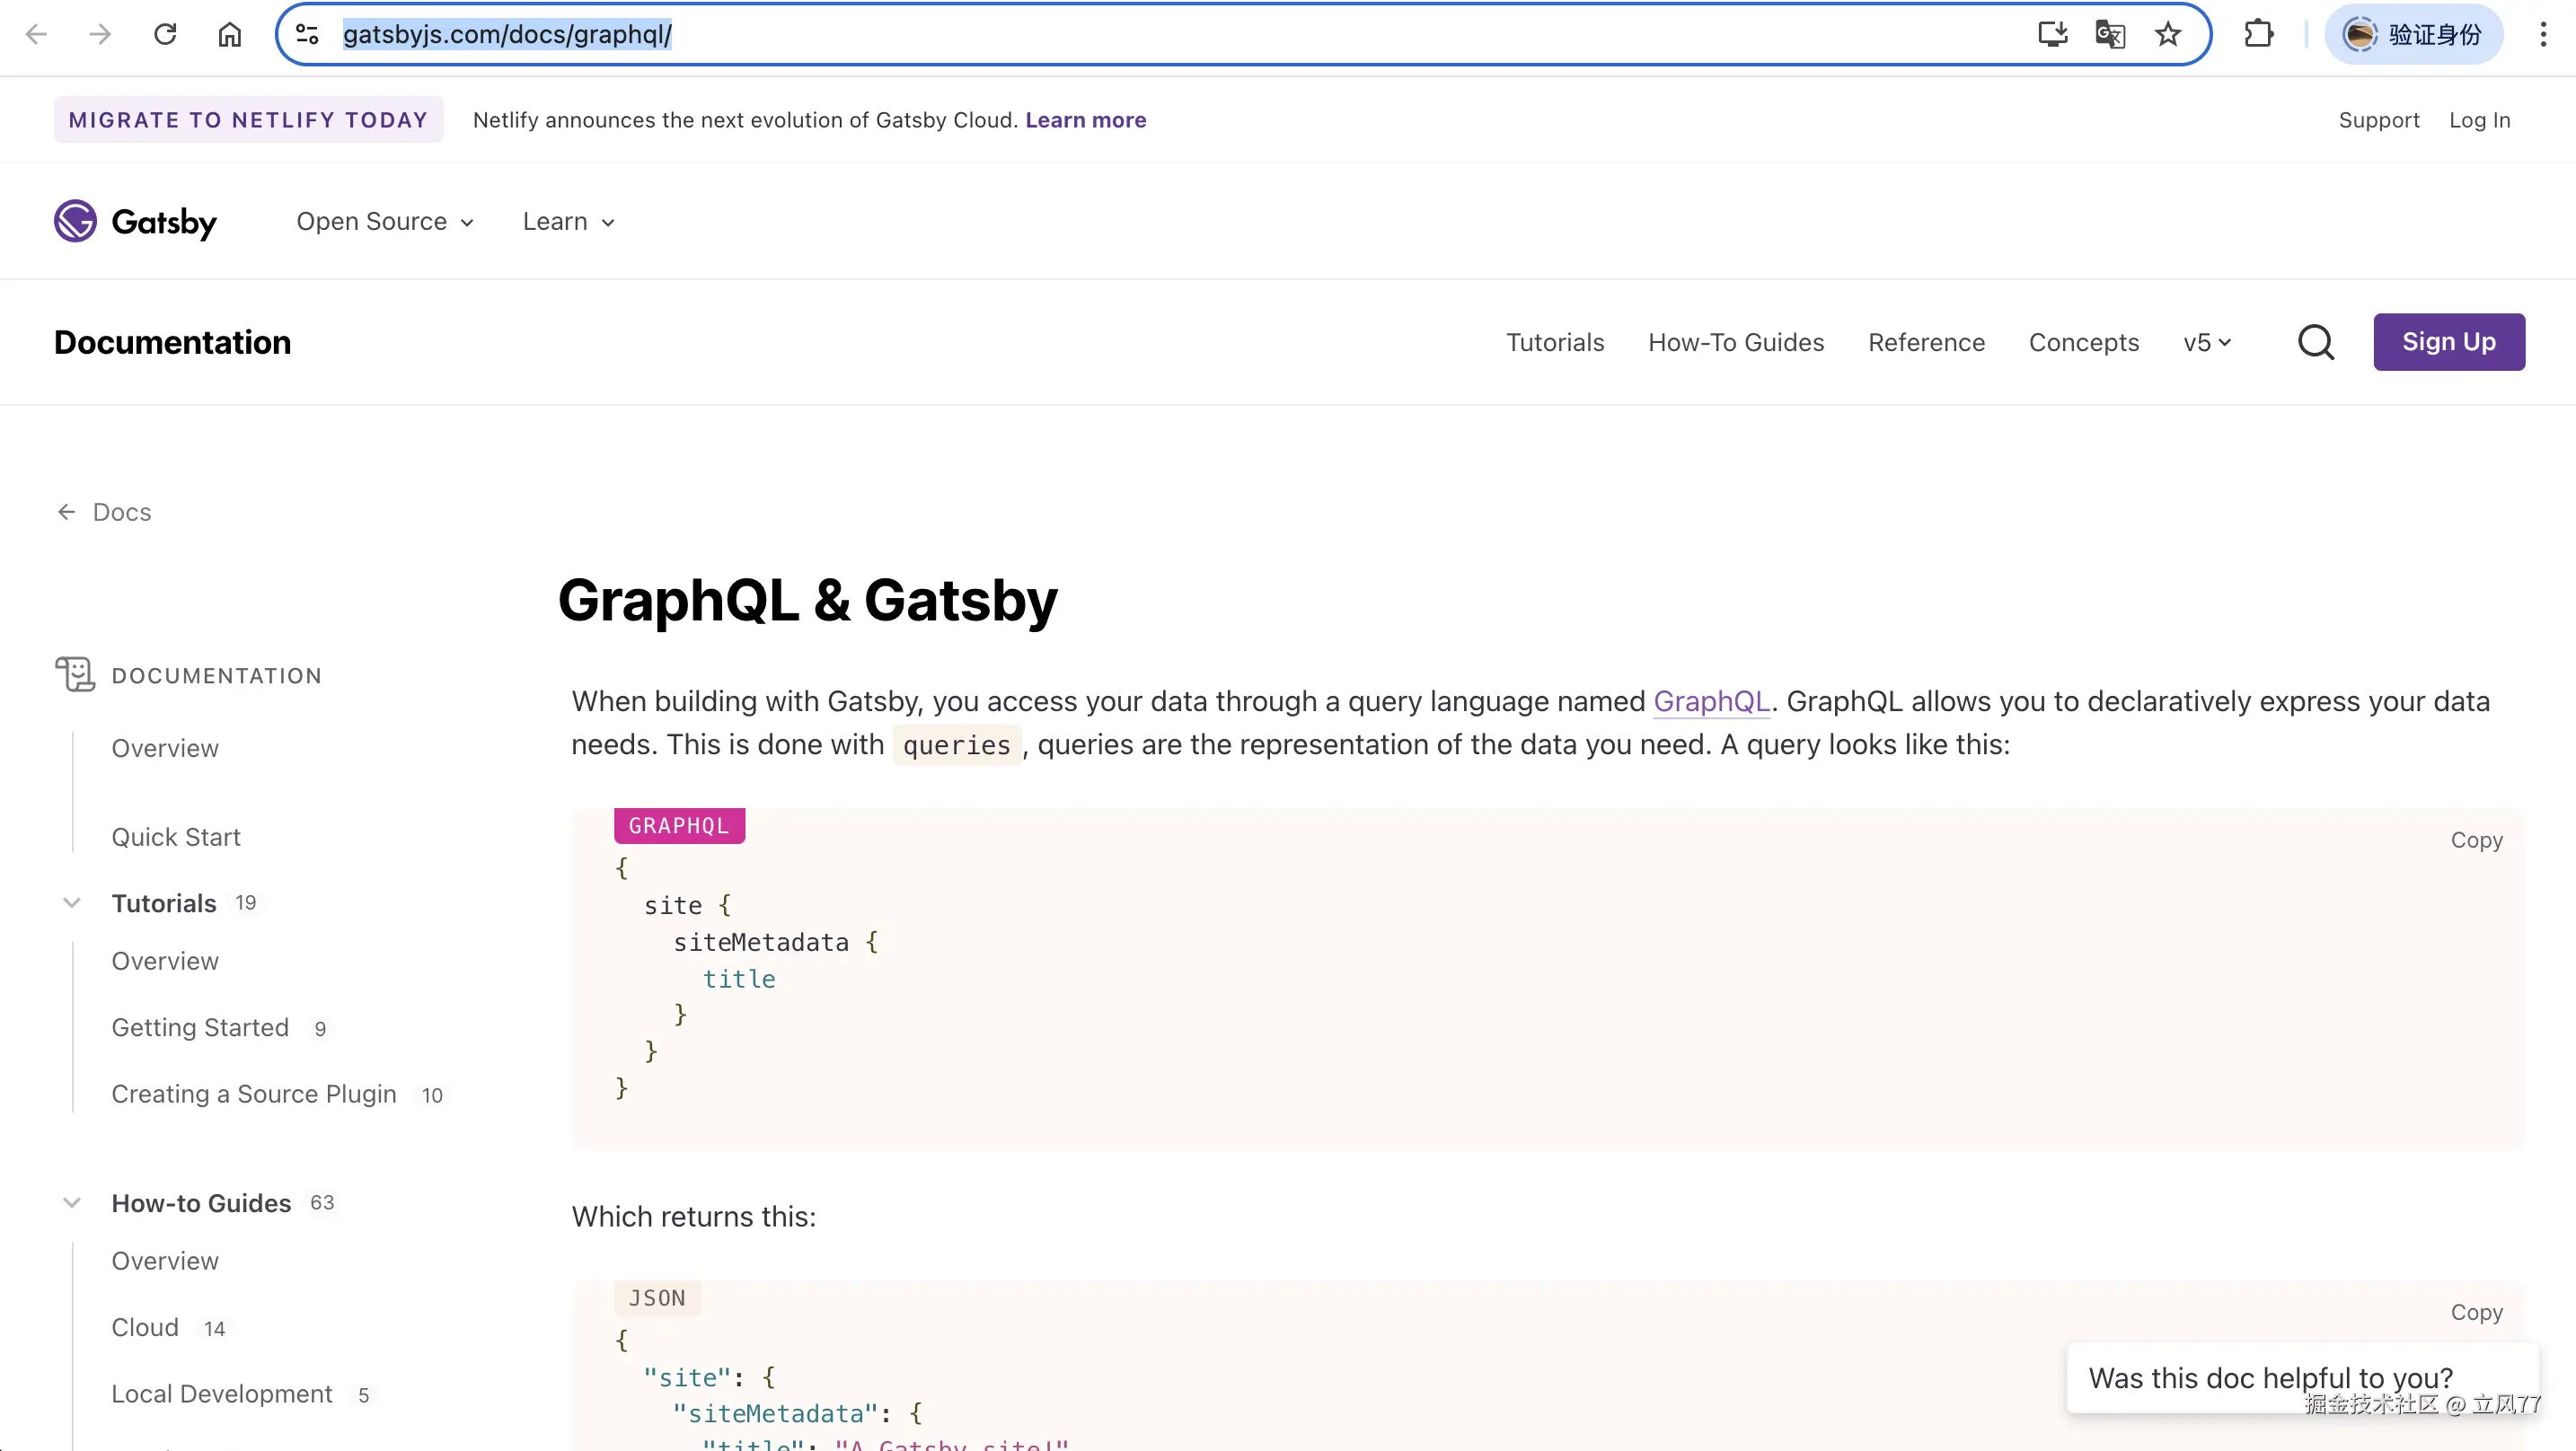Bookmark this page with the star icon
The height and width of the screenshot is (1451, 2576).
2168,35
